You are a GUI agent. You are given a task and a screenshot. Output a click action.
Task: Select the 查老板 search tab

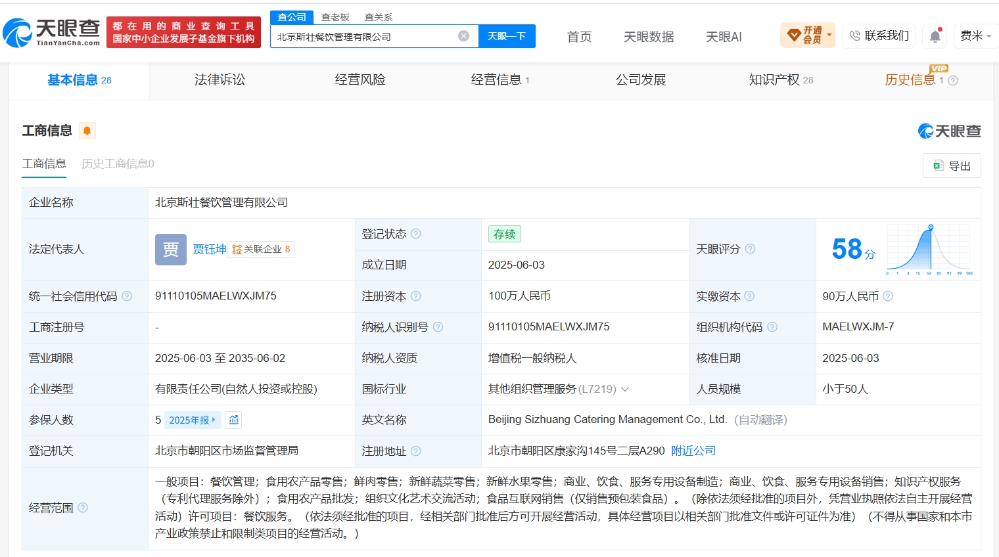click(335, 17)
